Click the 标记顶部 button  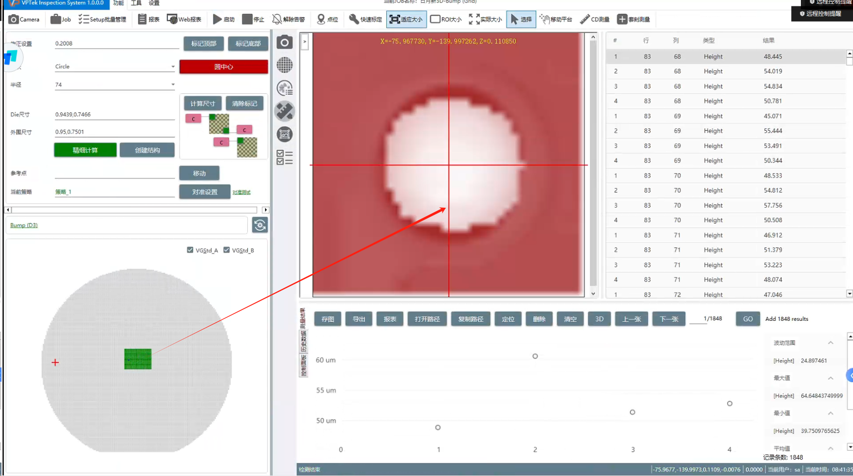click(204, 44)
